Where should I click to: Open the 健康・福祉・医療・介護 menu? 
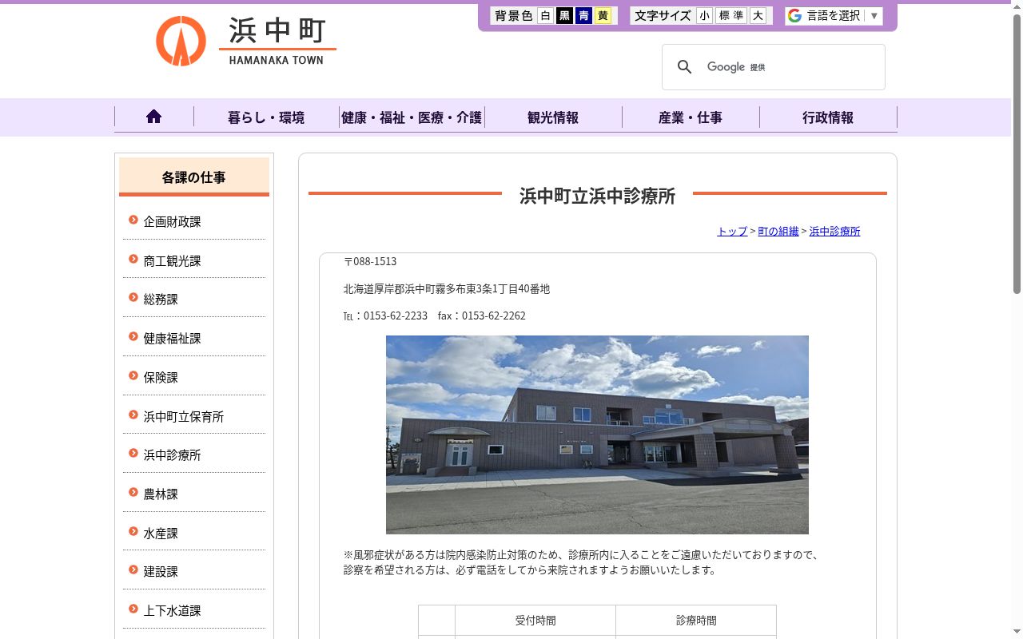[412, 117]
